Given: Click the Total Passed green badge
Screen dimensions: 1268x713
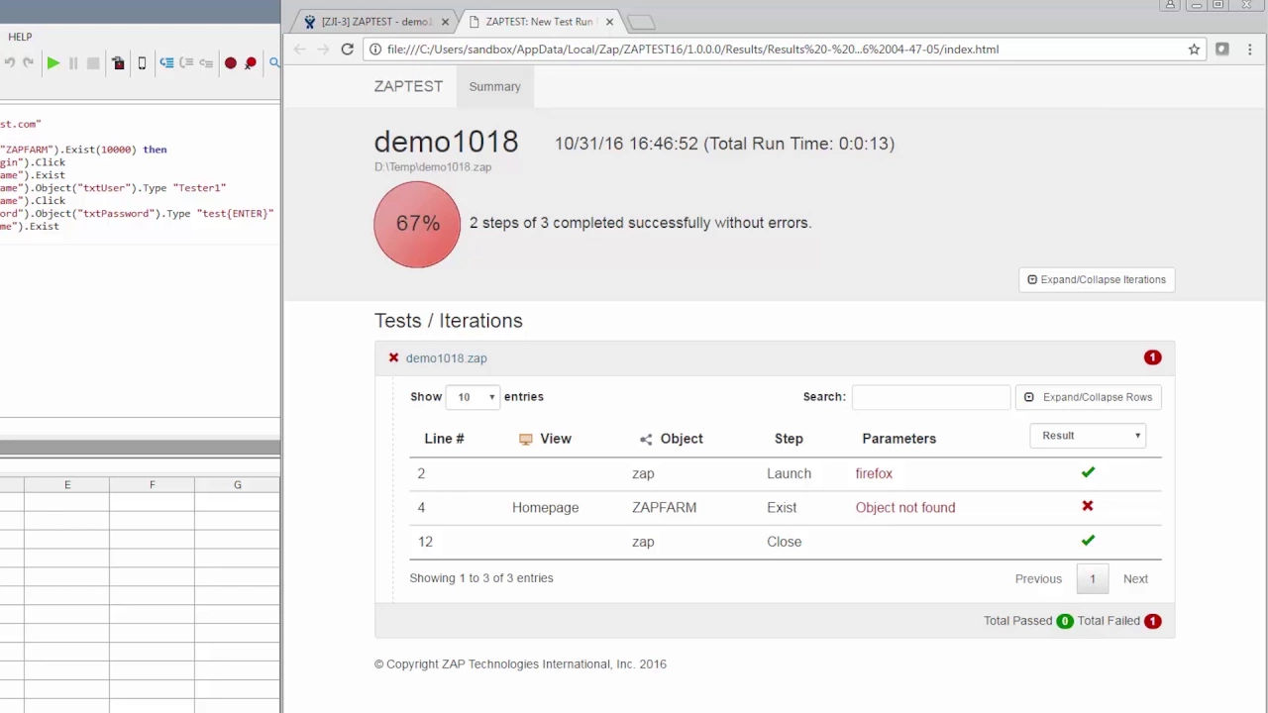Looking at the screenshot, I should point(1065,621).
